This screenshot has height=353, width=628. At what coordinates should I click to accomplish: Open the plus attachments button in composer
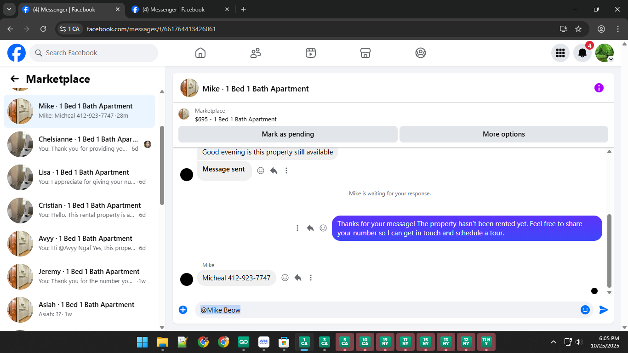pos(183,310)
